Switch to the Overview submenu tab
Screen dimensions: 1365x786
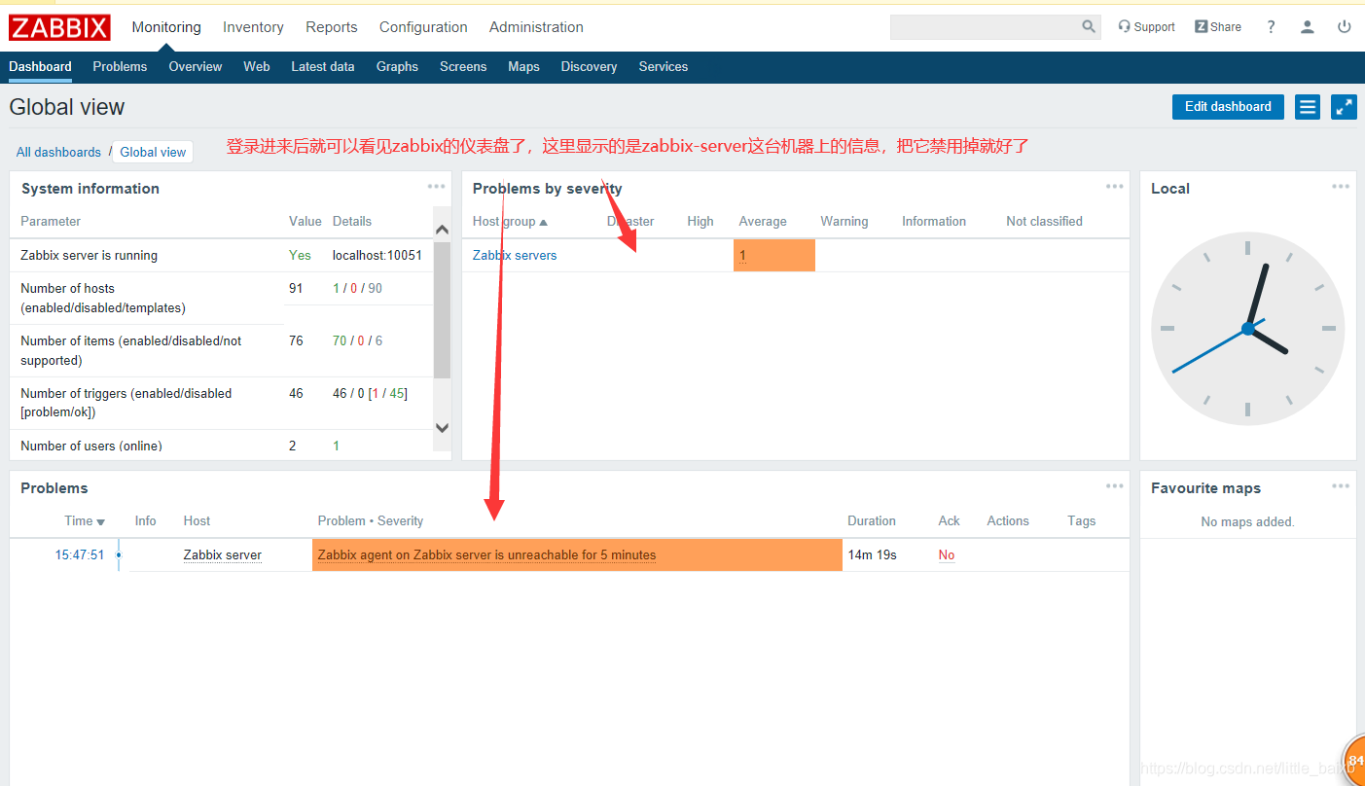[196, 67]
